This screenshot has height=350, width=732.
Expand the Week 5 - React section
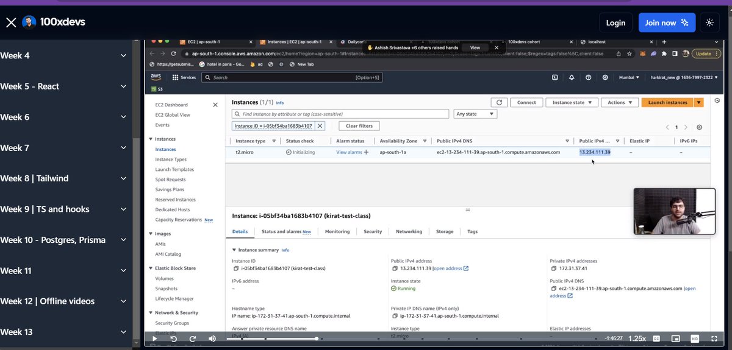click(x=65, y=86)
